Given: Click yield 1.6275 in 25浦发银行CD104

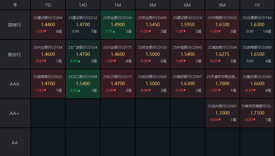Looking at the screenshot, I should coord(222,54).
